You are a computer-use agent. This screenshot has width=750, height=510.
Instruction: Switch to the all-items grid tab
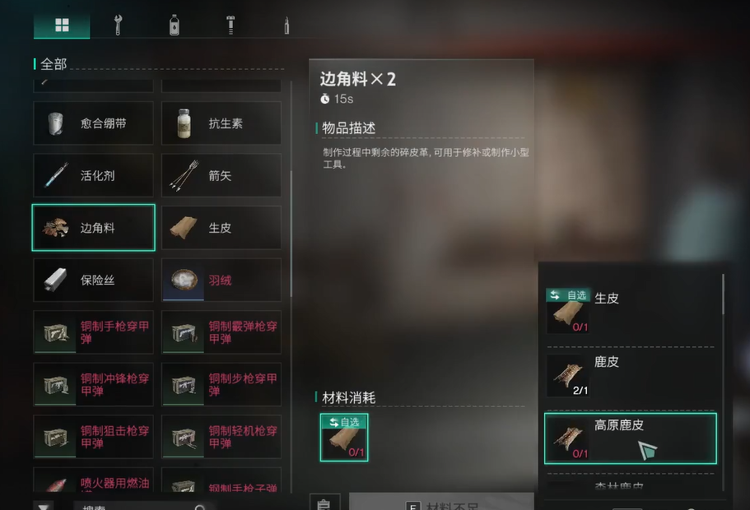coord(62,25)
